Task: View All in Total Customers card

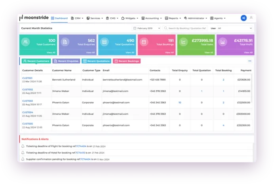Action: coord(51,52)
